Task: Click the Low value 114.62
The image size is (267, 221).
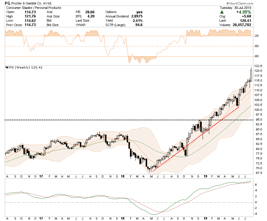Action: point(30,20)
